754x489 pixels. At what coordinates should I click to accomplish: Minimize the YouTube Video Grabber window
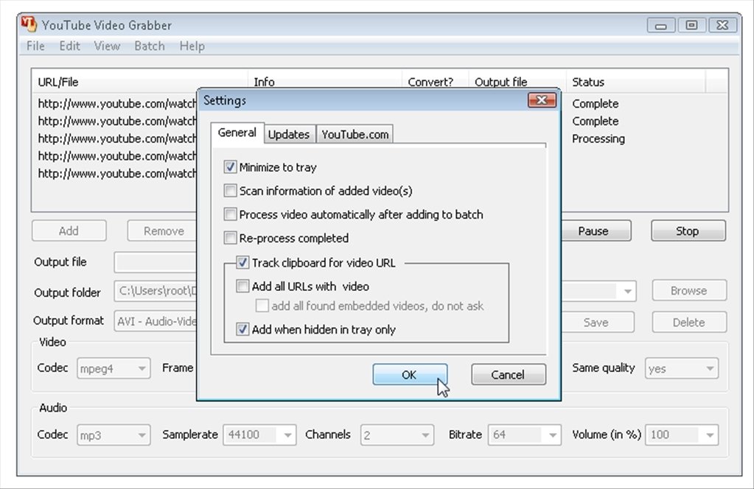[x=661, y=25]
